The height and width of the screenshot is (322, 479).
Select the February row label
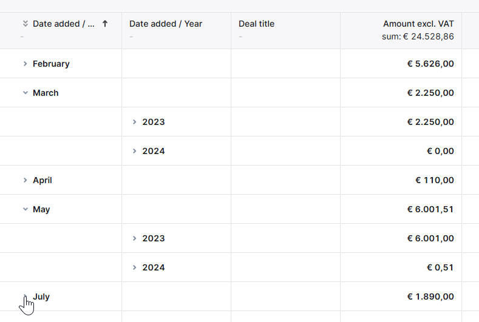tap(51, 64)
